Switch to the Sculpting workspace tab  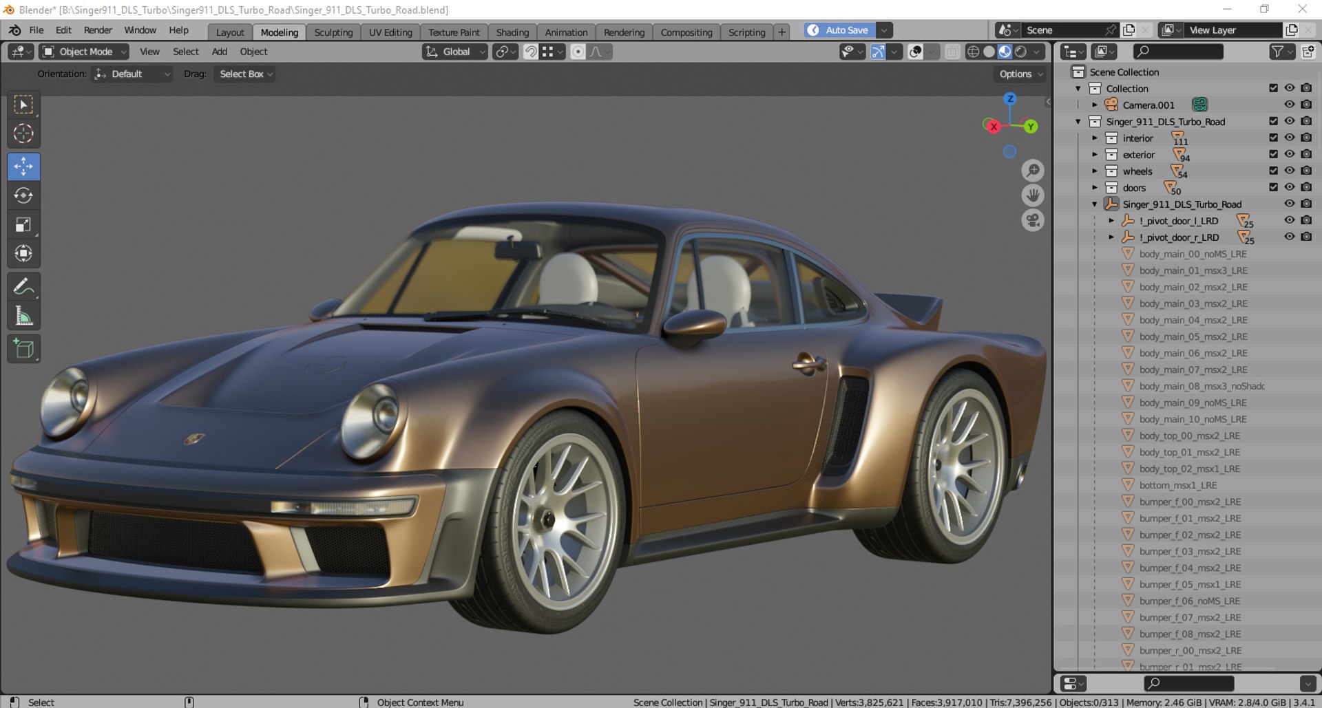coord(333,32)
